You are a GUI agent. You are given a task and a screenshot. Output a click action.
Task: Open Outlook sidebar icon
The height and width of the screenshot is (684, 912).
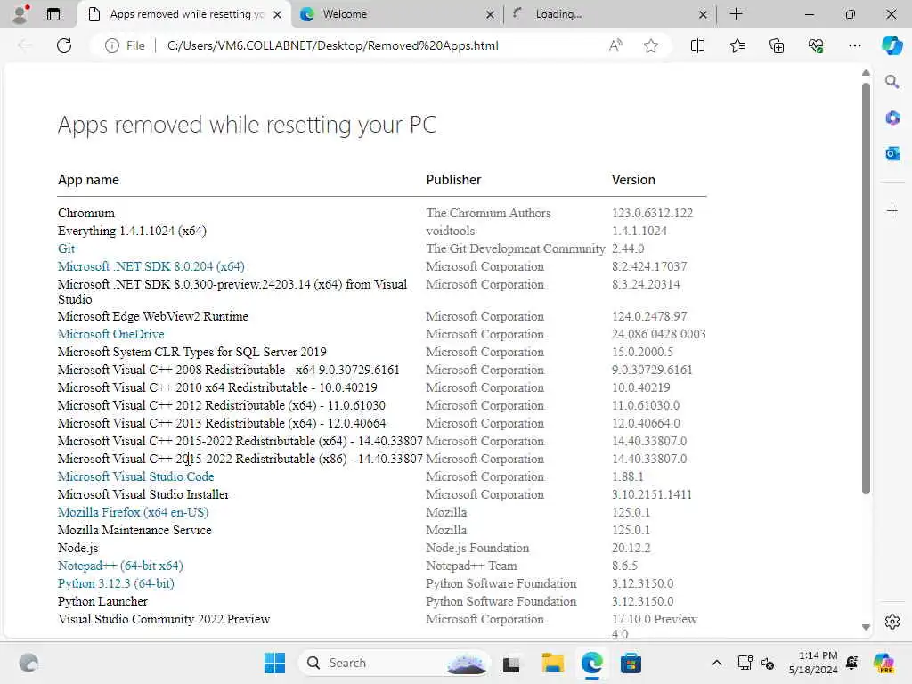(x=892, y=153)
